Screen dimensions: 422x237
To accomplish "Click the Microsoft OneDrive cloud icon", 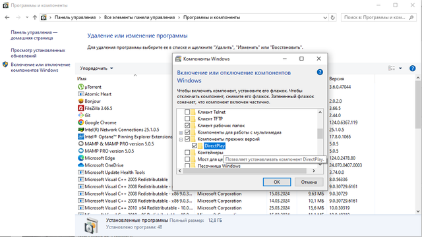I will (x=80, y=165).
